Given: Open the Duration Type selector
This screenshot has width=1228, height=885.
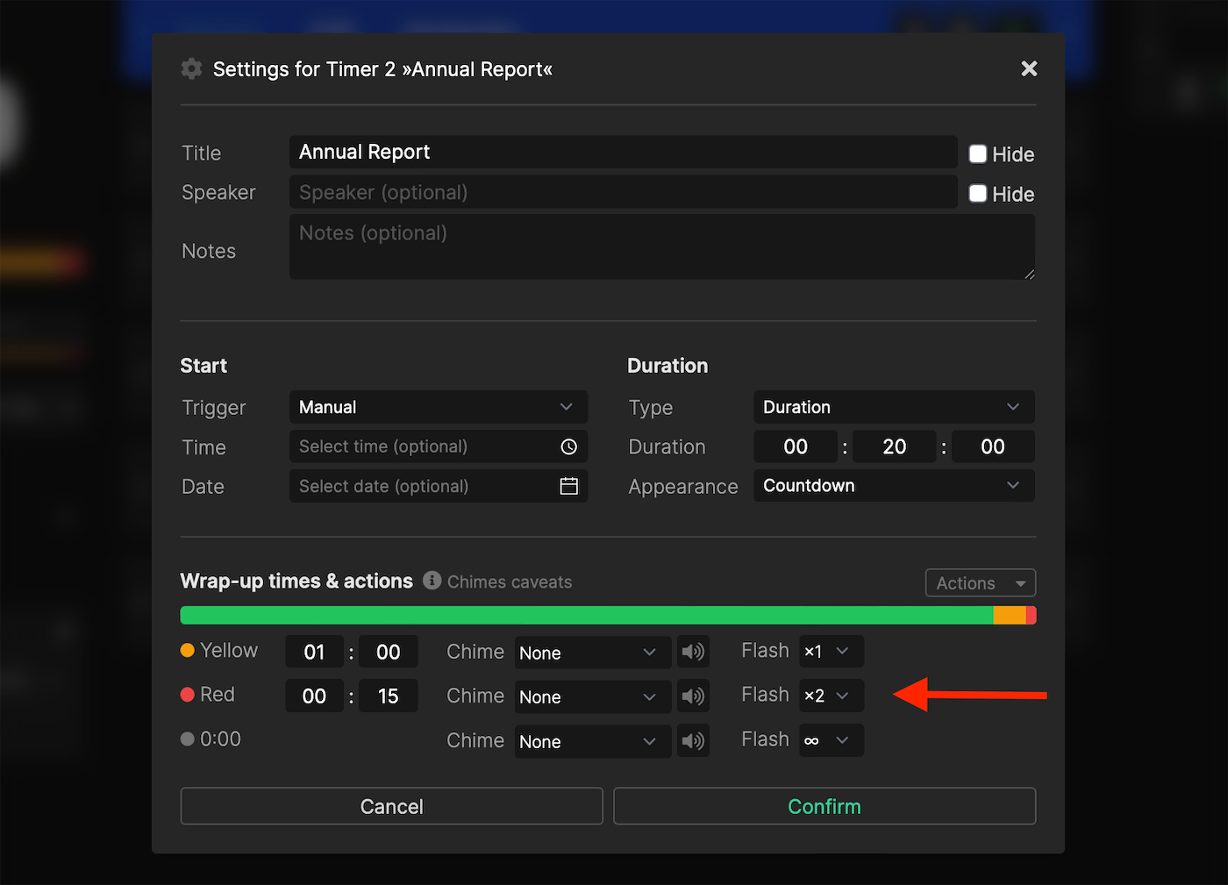Looking at the screenshot, I should [893, 407].
